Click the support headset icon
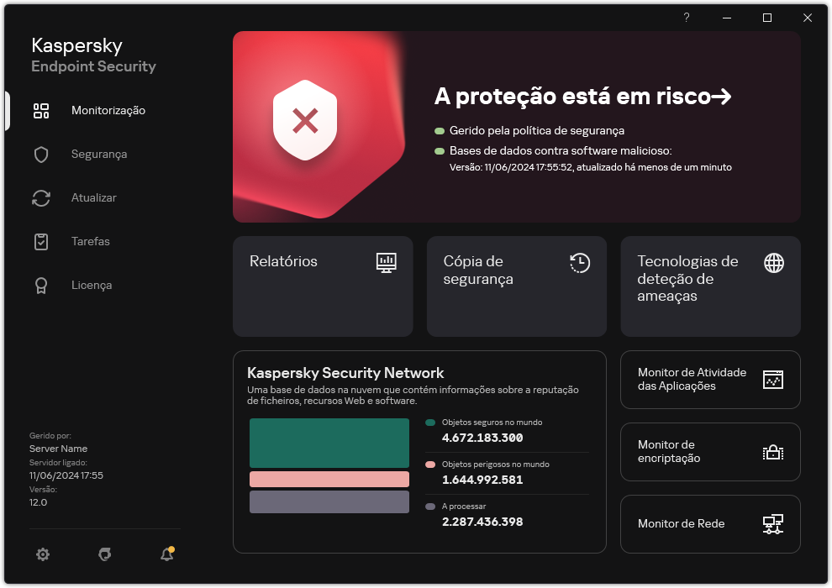Screen dimensions: 832x588 click(x=105, y=554)
